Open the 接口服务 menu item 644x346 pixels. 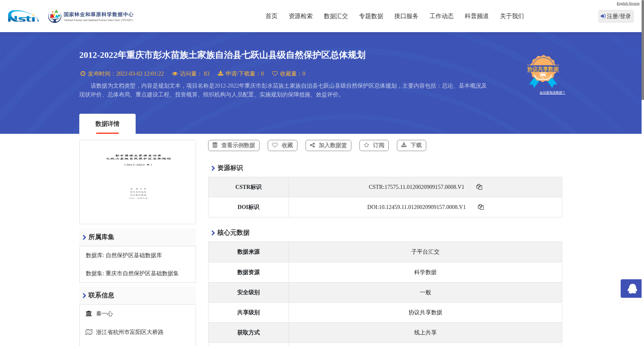[x=406, y=16]
